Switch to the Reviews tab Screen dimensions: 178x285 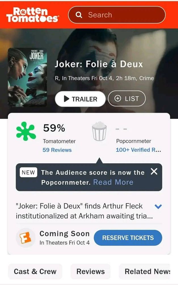coord(91,271)
